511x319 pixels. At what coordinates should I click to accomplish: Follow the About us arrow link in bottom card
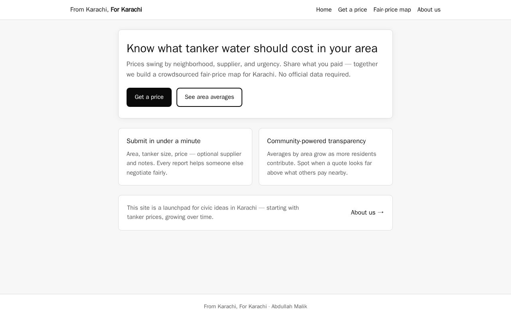point(367,213)
